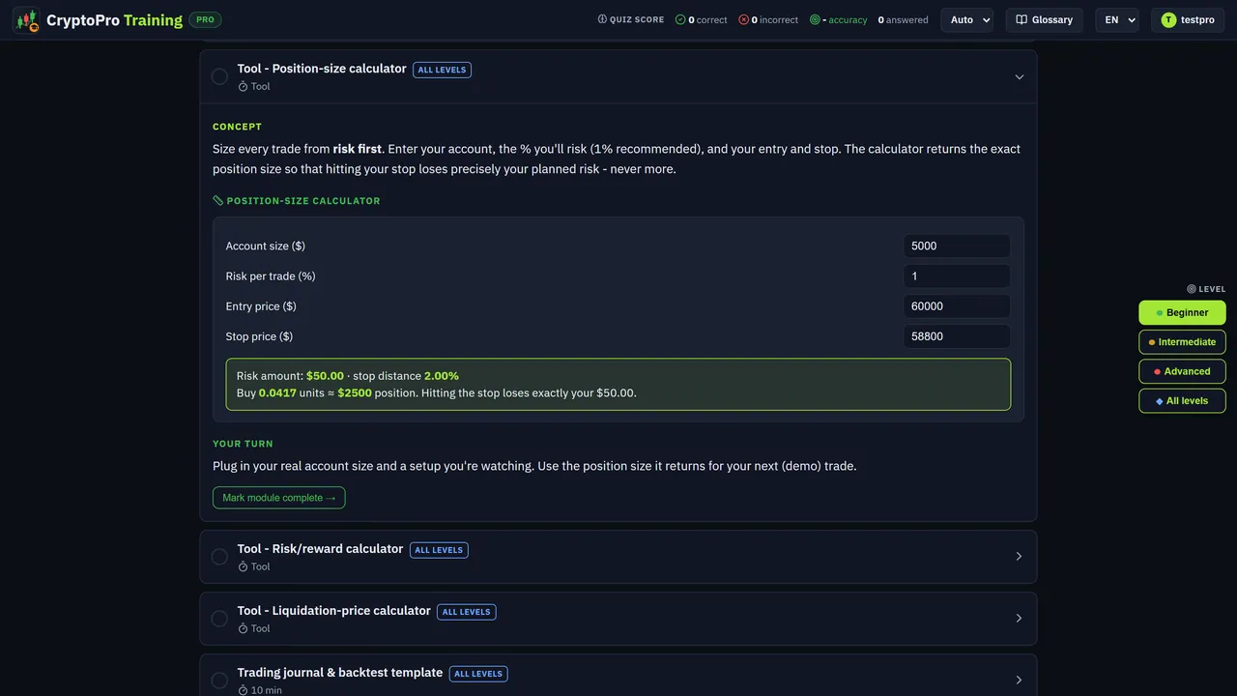Click the accuracy target icon
Image resolution: width=1237 pixels, height=696 pixels.
pos(815,19)
